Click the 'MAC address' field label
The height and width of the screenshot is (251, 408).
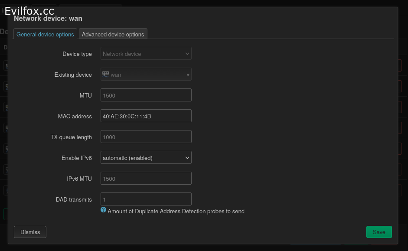75,116
